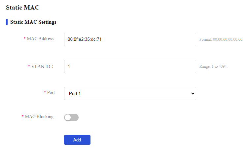Click the Port dropdown chevron arrow
The width and height of the screenshot is (250, 150).
point(193,93)
